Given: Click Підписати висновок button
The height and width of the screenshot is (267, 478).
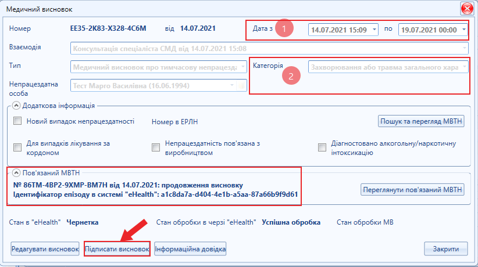Looking at the screenshot, I should [x=117, y=249].
